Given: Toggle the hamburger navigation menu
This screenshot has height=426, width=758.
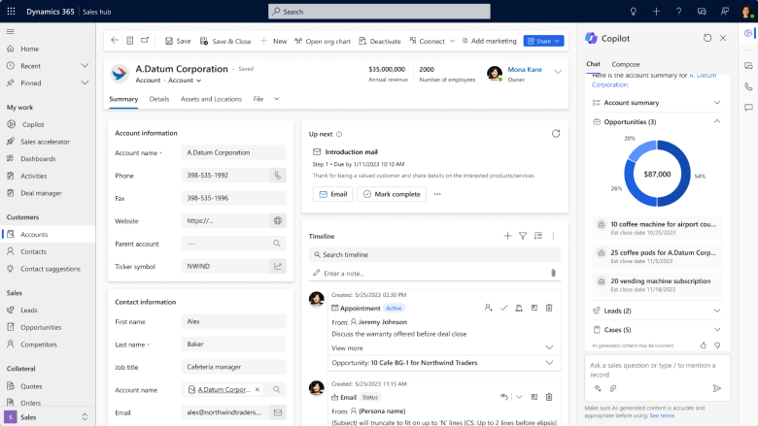Looking at the screenshot, I should click(x=11, y=31).
